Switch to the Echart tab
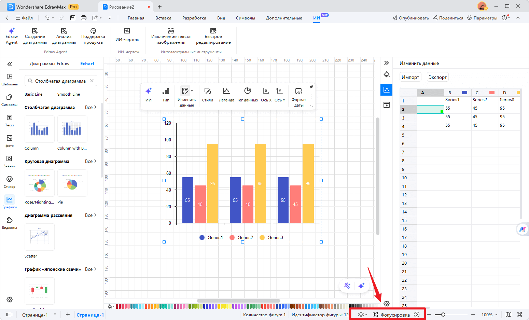This screenshot has height=320, width=529. [87, 64]
